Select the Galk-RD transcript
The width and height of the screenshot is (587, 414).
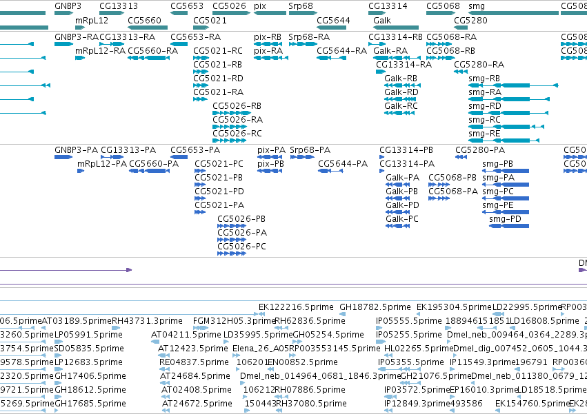(x=400, y=99)
